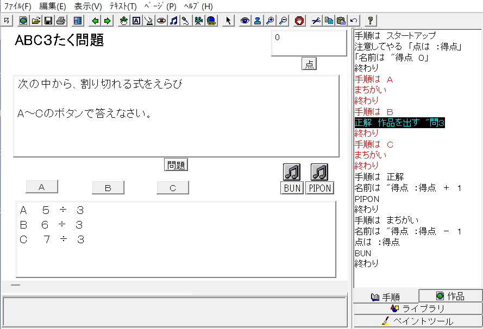The height and width of the screenshot is (329, 483).
Task: Click the line '名前は "得点 :得点 + 1'
Action: click(408, 188)
